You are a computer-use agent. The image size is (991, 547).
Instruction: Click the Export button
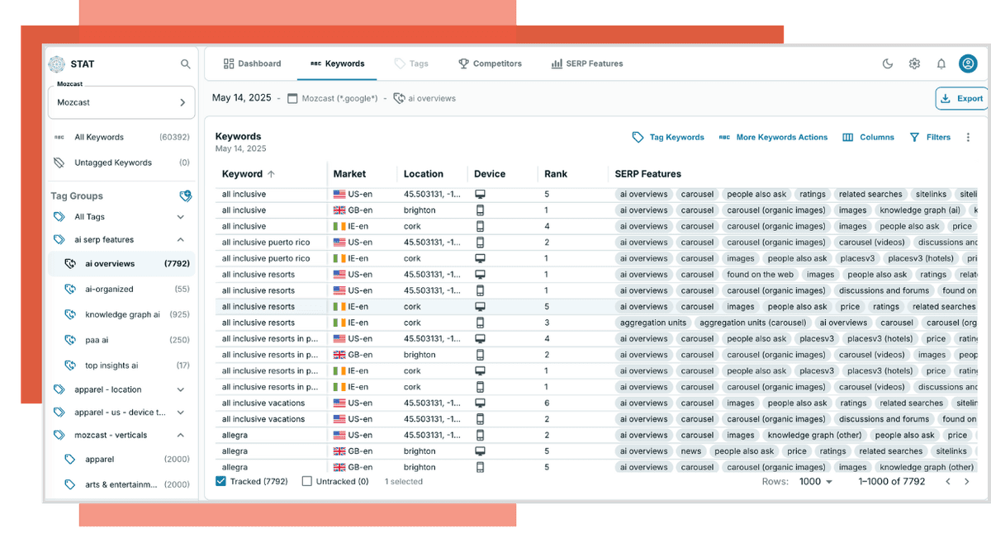[962, 98]
